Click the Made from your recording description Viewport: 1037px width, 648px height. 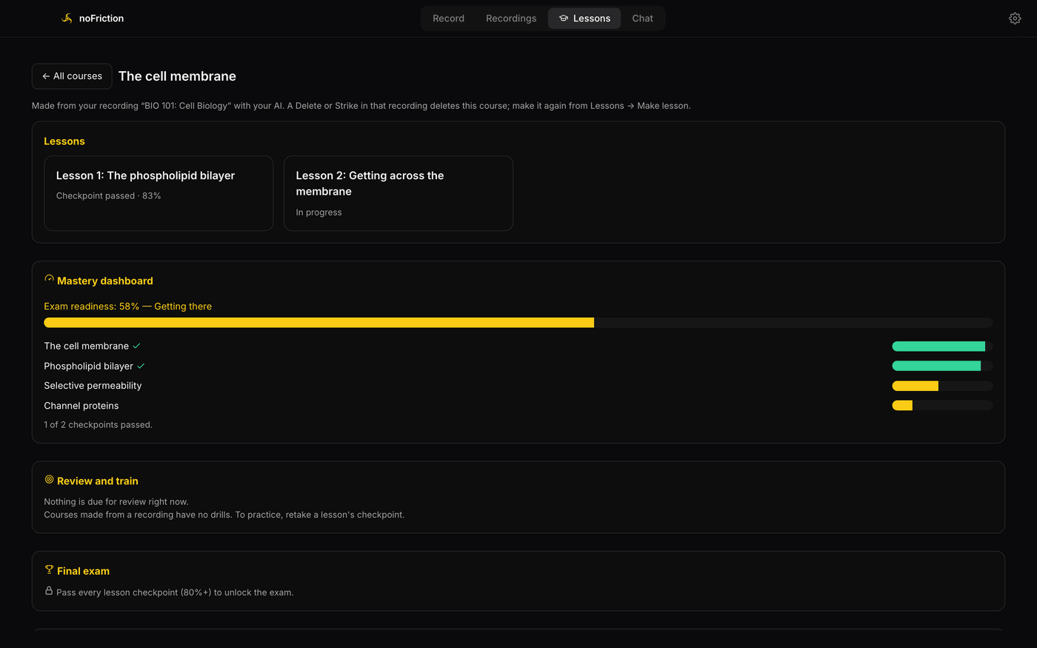(x=361, y=106)
